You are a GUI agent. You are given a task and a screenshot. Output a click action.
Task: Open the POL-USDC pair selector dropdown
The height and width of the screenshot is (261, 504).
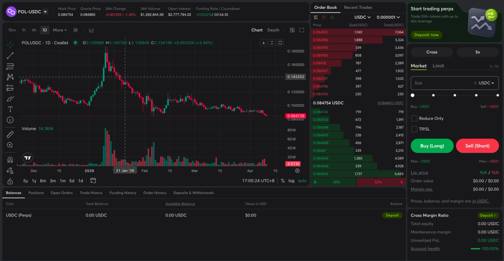45,12
